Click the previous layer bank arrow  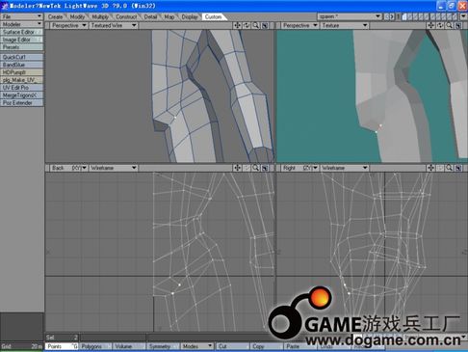coord(386,16)
